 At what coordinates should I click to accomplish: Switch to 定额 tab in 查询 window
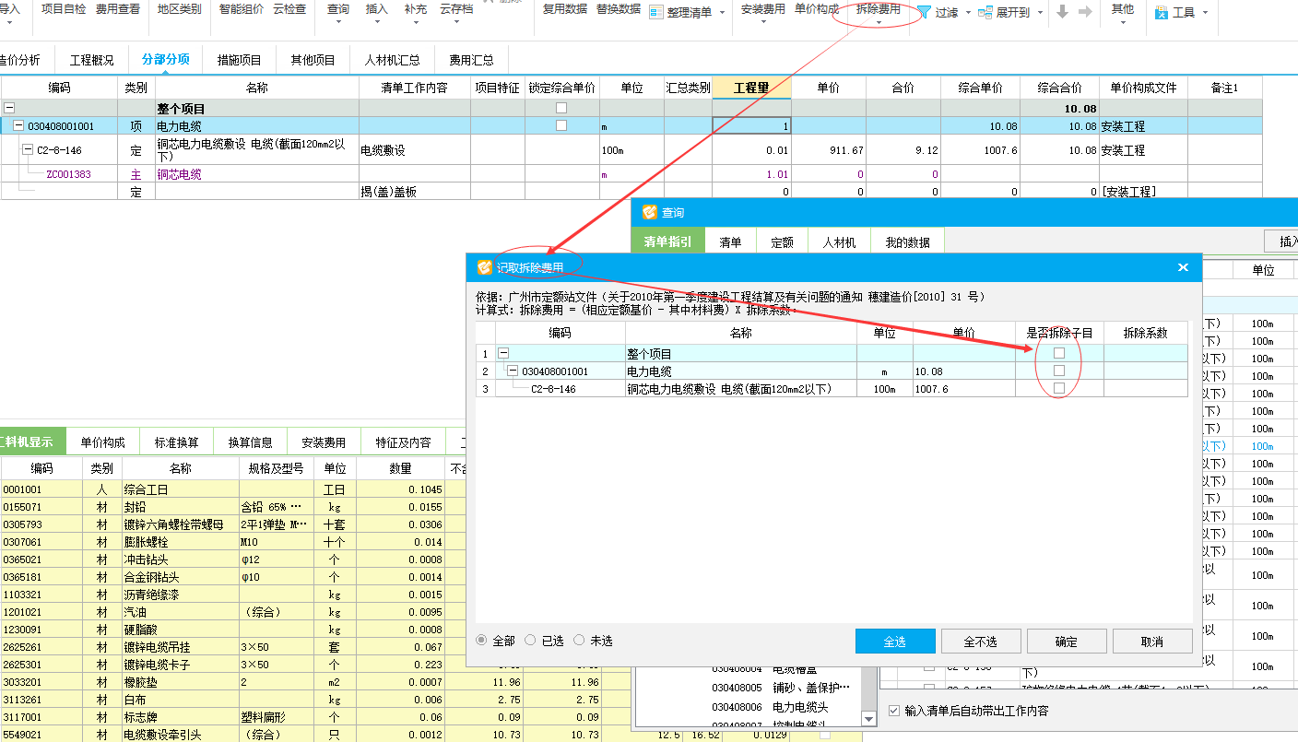pos(782,242)
